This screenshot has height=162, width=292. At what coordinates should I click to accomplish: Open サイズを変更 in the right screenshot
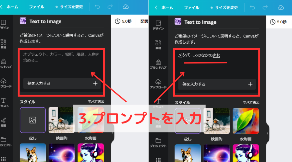[x=224, y=7]
